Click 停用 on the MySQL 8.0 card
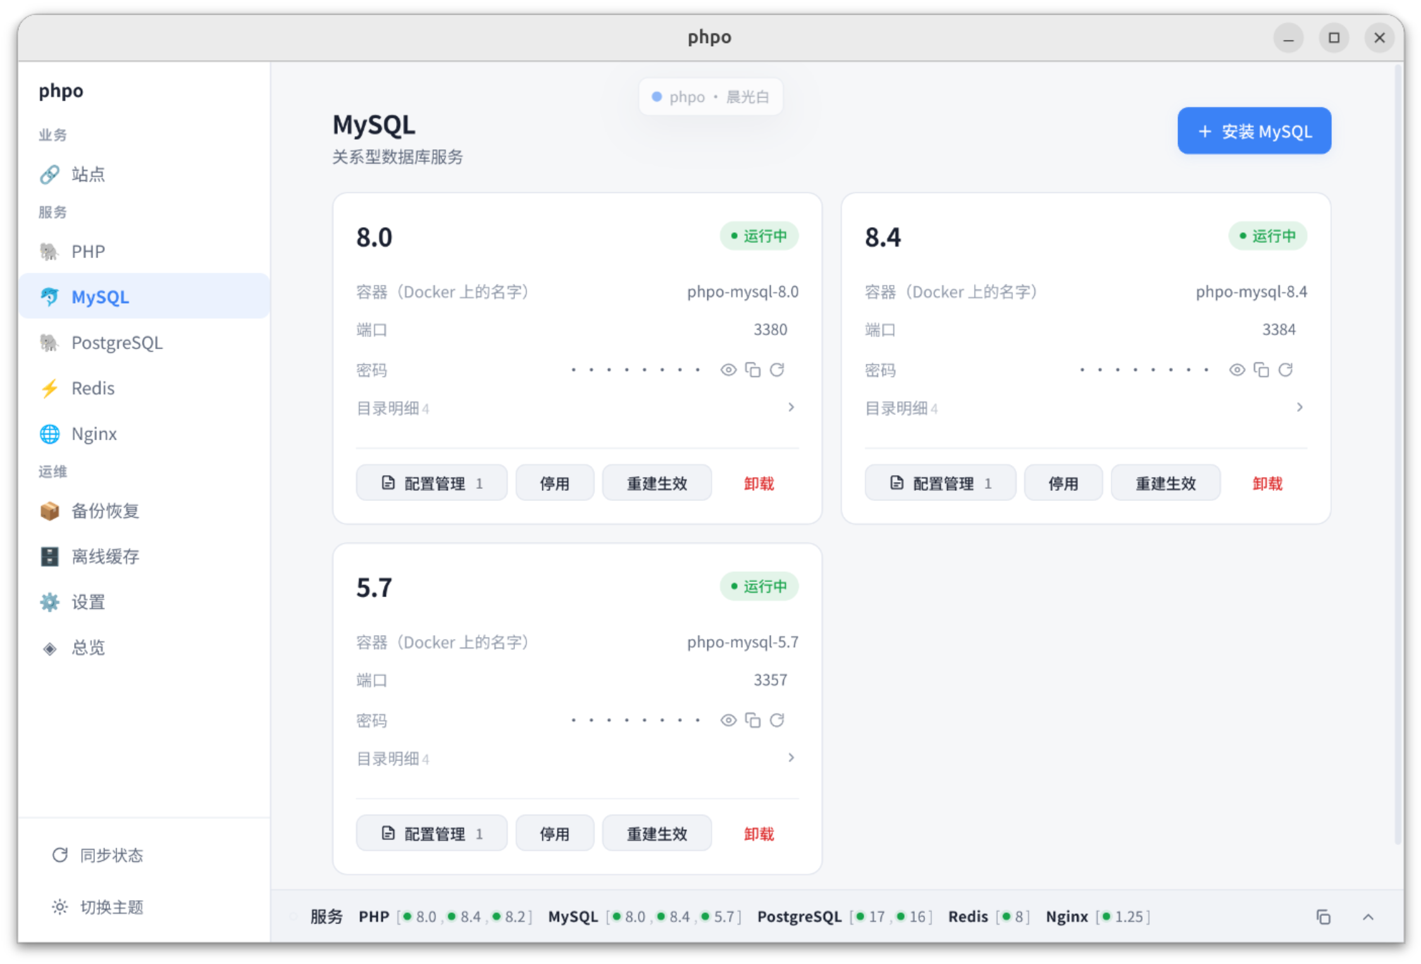Viewport: 1421px width, 964px height. (x=555, y=483)
